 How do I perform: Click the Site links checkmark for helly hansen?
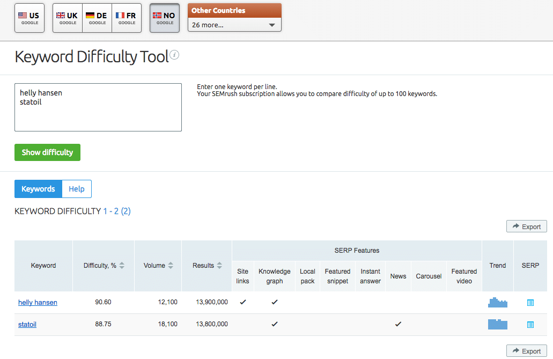click(x=242, y=302)
